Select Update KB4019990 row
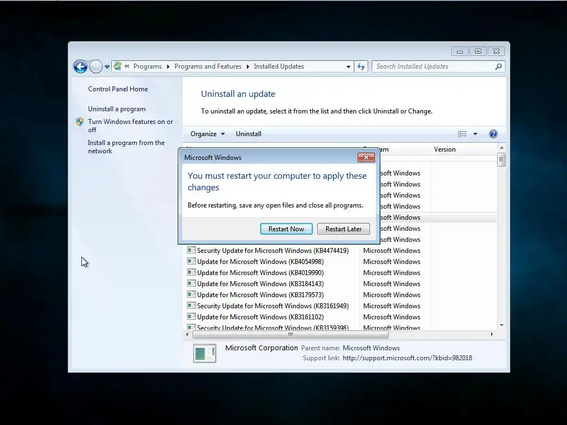 (341, 272)
